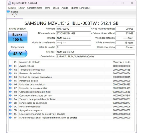The height and width of the screenshot is (133, 143).
Task: Select the Porcentaje de uso attribute name
Action: tap(29, 81)
